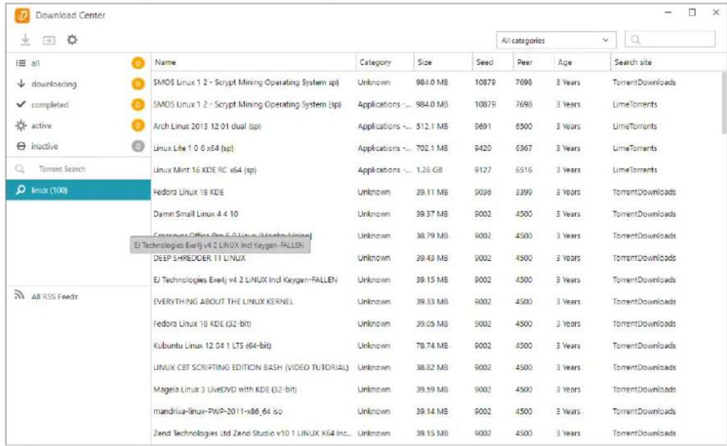Viewport: 727px width, 446px height.
Task: Click the 1.26 GB size cell
Action: tap(429, 170)
